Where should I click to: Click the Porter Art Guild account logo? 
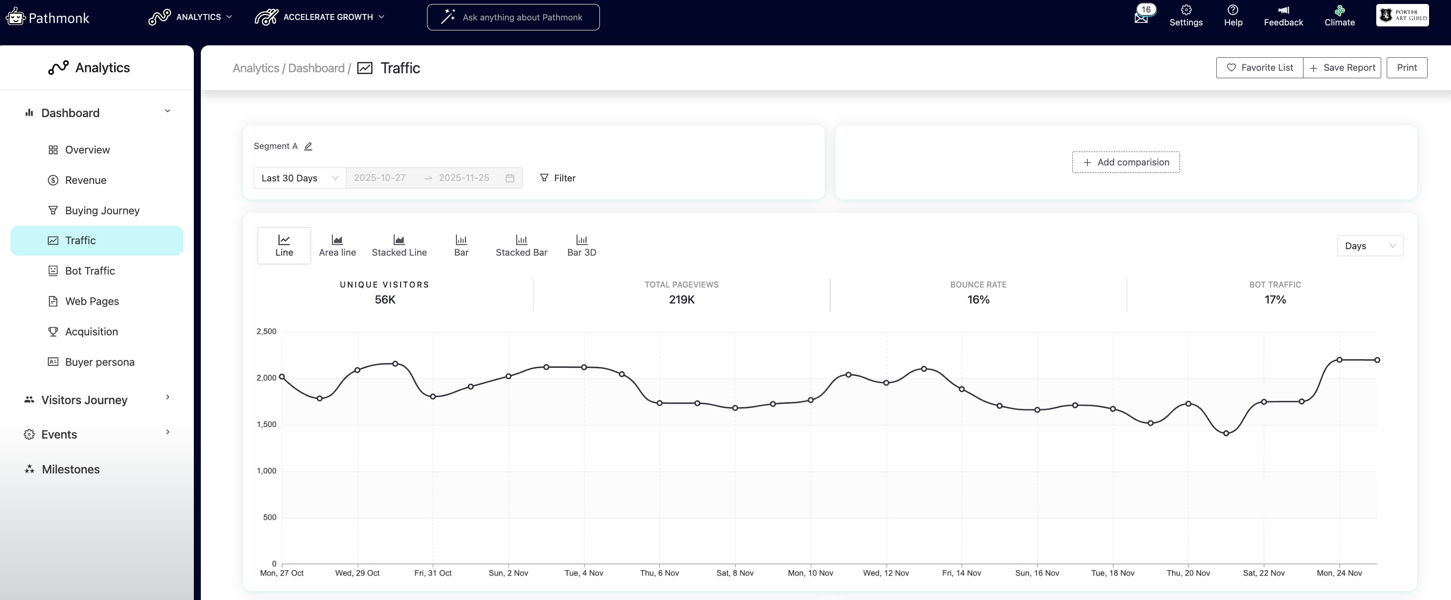click(x=1402, y=15)
